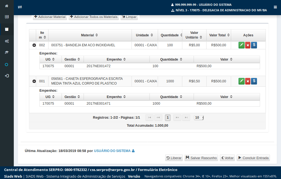This screenshot has height=179, width=281.
Task: Click the sign-out sidebar icon
Action: (7, 76)
